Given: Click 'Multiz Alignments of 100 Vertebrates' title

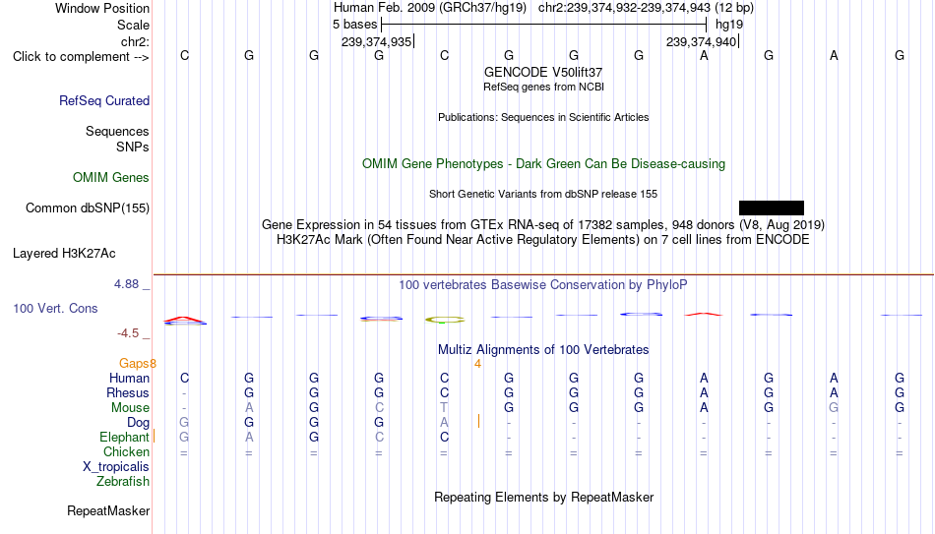Looking at the screenshot, I should coord(543,350).
